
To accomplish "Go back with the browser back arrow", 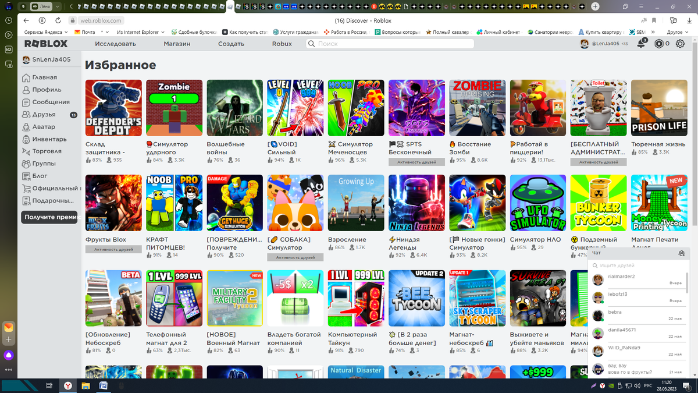I will pos(26,20).
